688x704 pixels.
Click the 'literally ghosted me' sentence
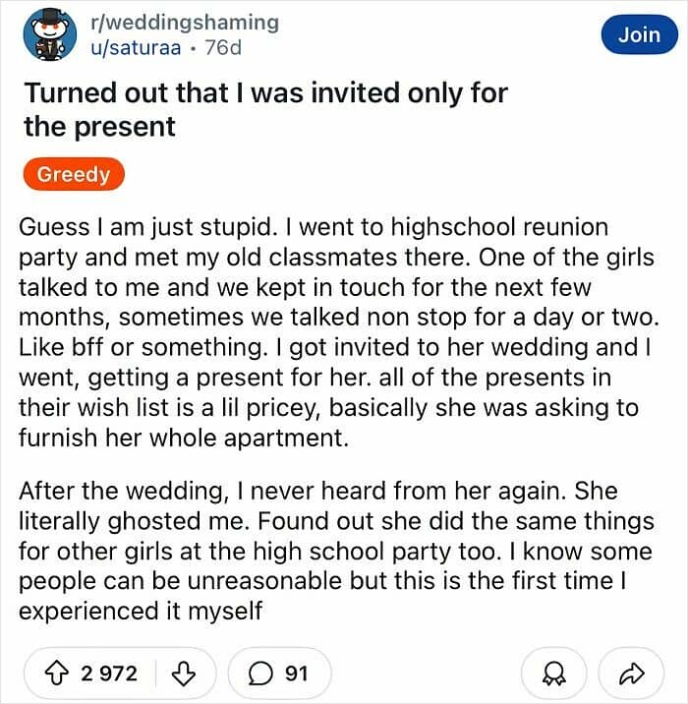pyautogui.click(x=134, y=521)
